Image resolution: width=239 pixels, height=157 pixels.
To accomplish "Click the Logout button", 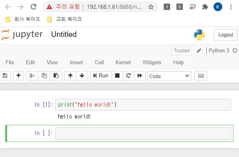I will [x=225, y=35].
